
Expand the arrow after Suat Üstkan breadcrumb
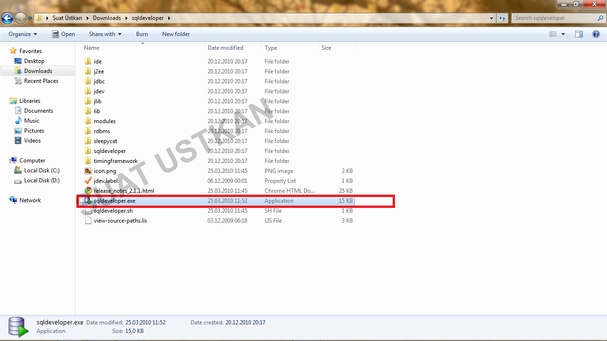(87, 18)
